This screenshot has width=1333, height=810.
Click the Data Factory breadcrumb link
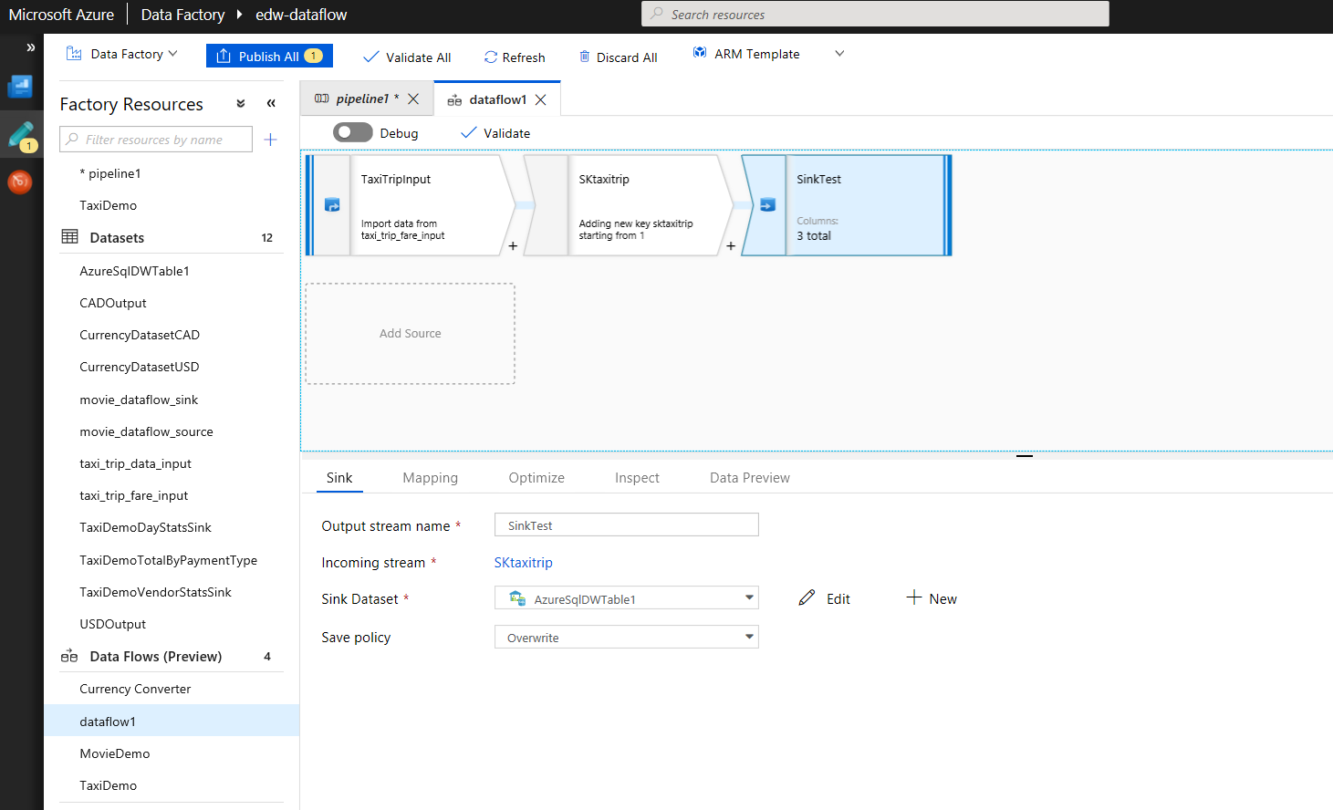point(182,15)
